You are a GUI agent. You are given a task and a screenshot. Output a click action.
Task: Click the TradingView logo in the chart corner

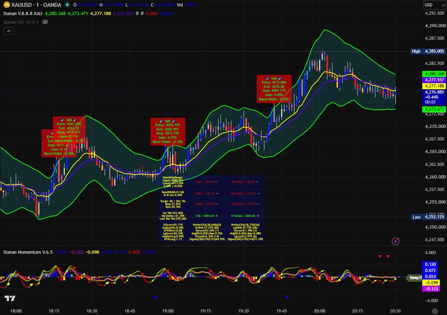pos(10,298)
